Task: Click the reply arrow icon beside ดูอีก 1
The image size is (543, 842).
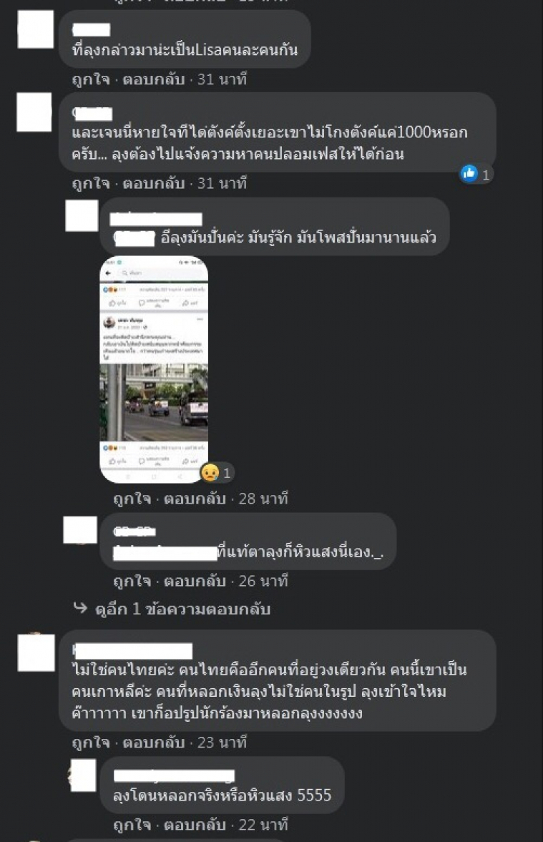Action: (80, 608)
